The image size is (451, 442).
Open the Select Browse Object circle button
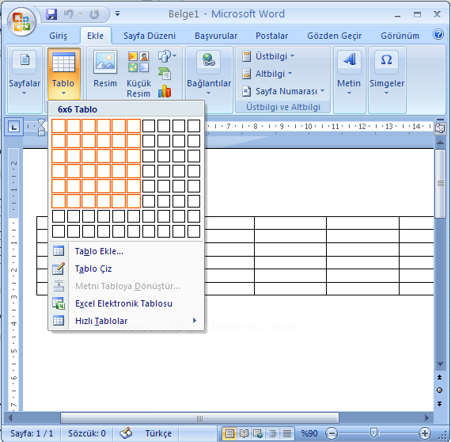(x=439, y=391)
